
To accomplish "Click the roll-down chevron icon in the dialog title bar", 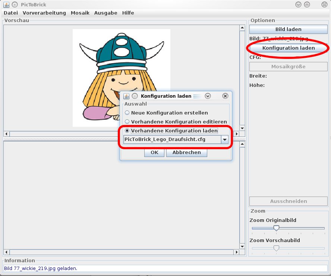I will coord(208,96).
